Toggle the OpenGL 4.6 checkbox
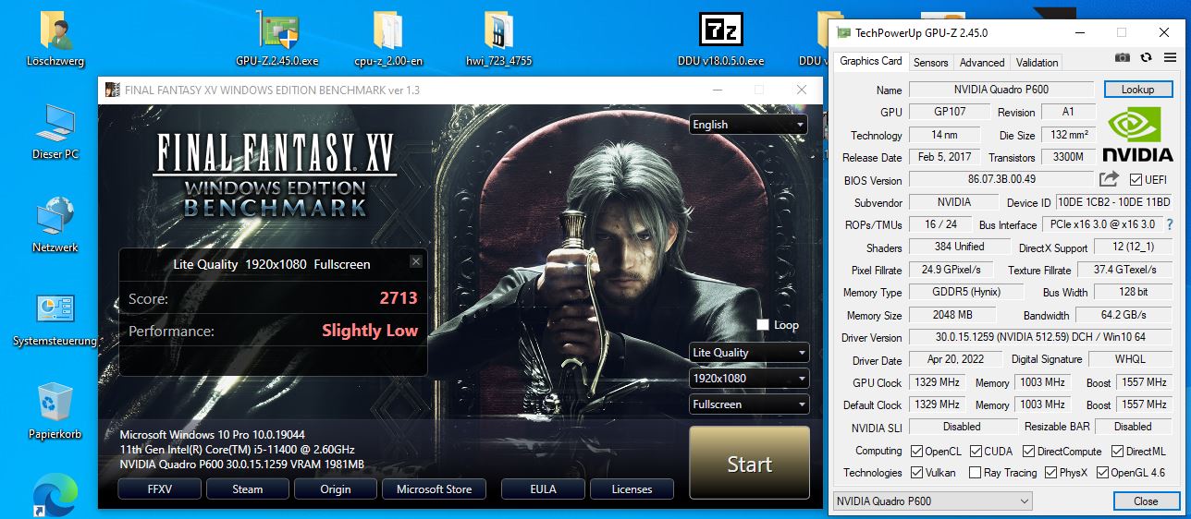 click(1102, 473)
